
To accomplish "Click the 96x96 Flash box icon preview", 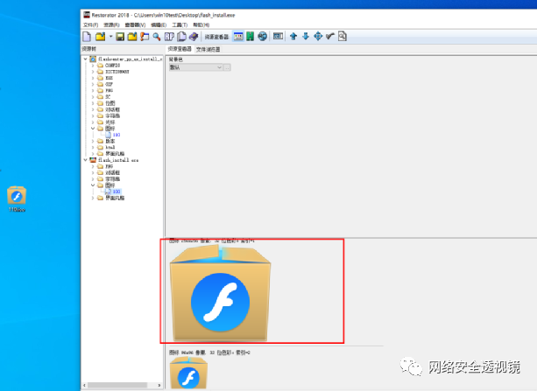I will pos(188,373).
